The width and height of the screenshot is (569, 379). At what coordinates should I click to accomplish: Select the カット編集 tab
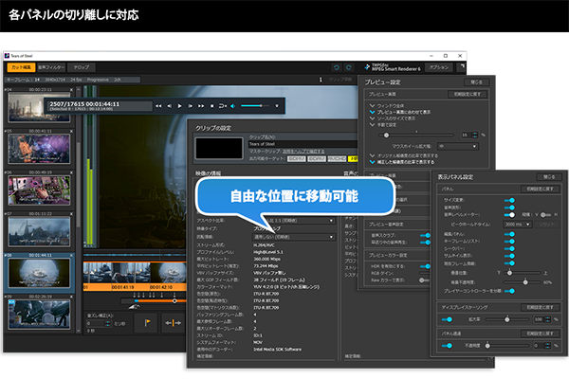[21, 67]
